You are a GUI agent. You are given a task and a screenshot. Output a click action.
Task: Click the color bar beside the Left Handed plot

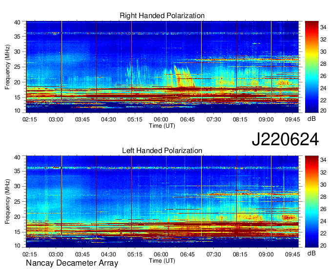(311, 202)
